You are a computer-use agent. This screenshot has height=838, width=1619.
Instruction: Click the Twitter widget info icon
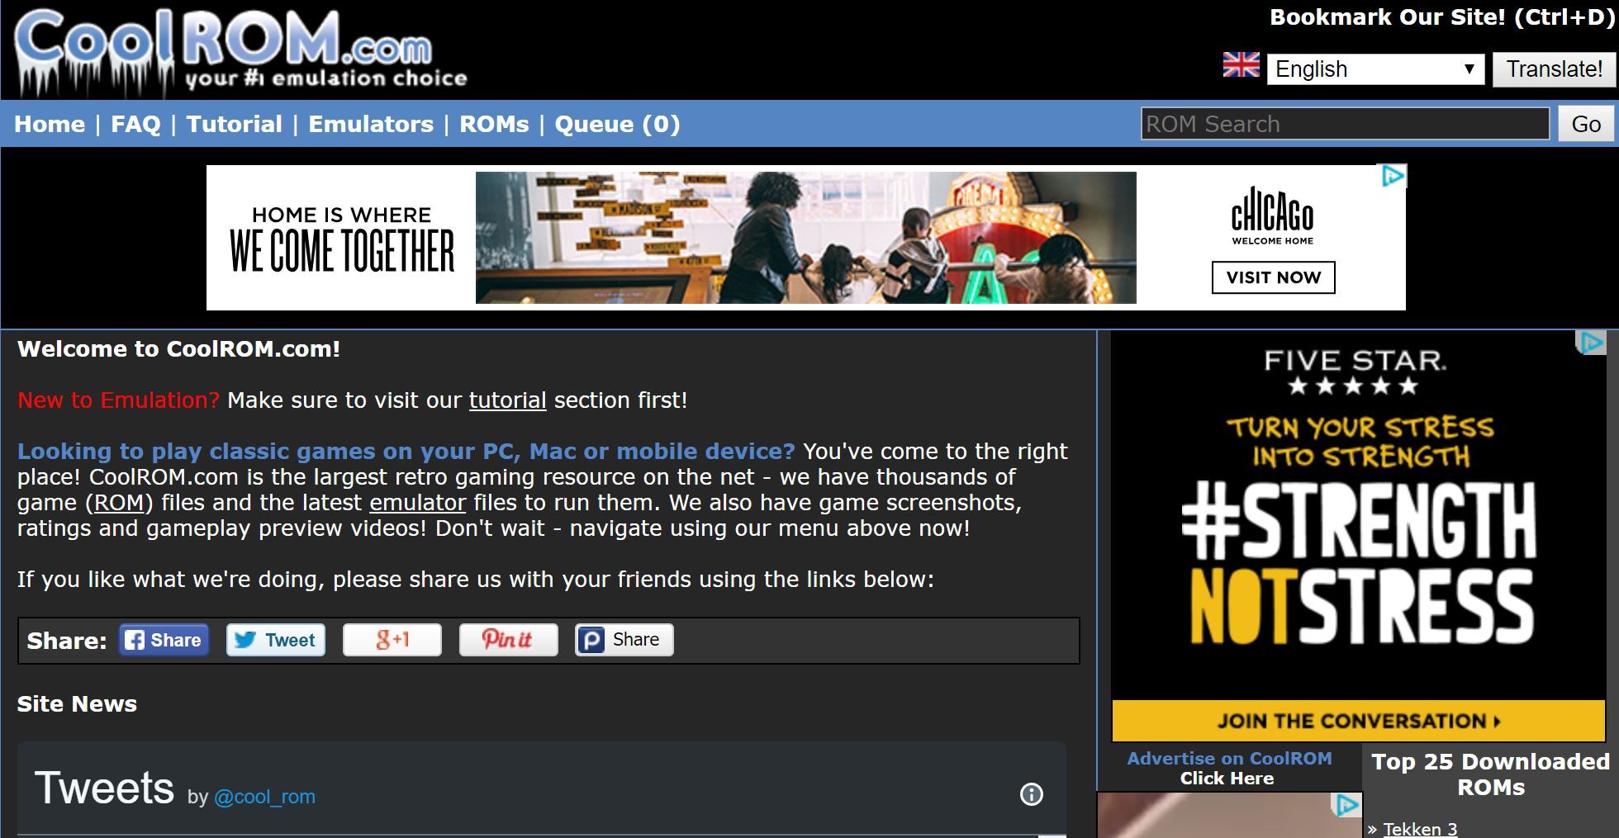point(1032,794)
